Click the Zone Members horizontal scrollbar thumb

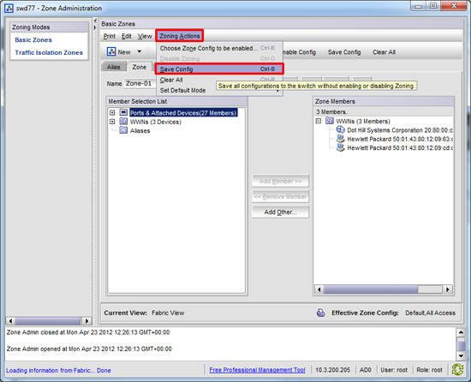[x=370, y=289]
